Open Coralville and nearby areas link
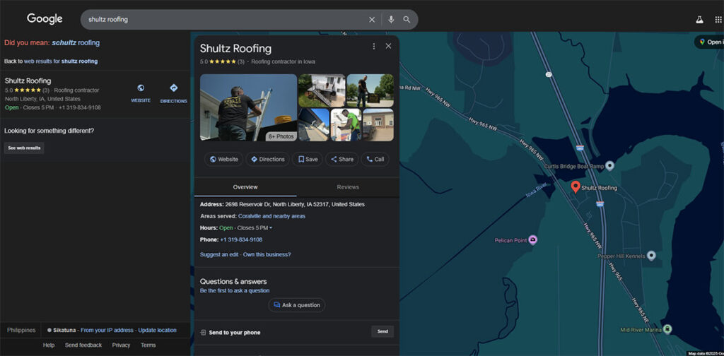The width and height of the screenshot is (724, 356). 271,216
